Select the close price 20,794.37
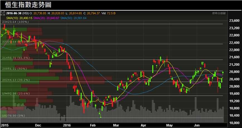 pos(93,13)
